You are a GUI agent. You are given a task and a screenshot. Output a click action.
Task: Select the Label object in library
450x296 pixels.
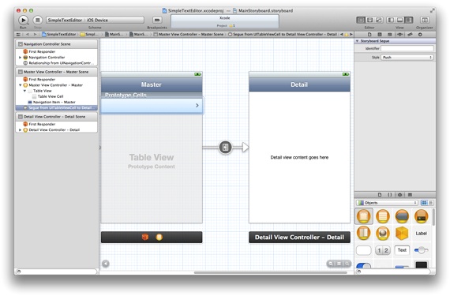point(421,233)
